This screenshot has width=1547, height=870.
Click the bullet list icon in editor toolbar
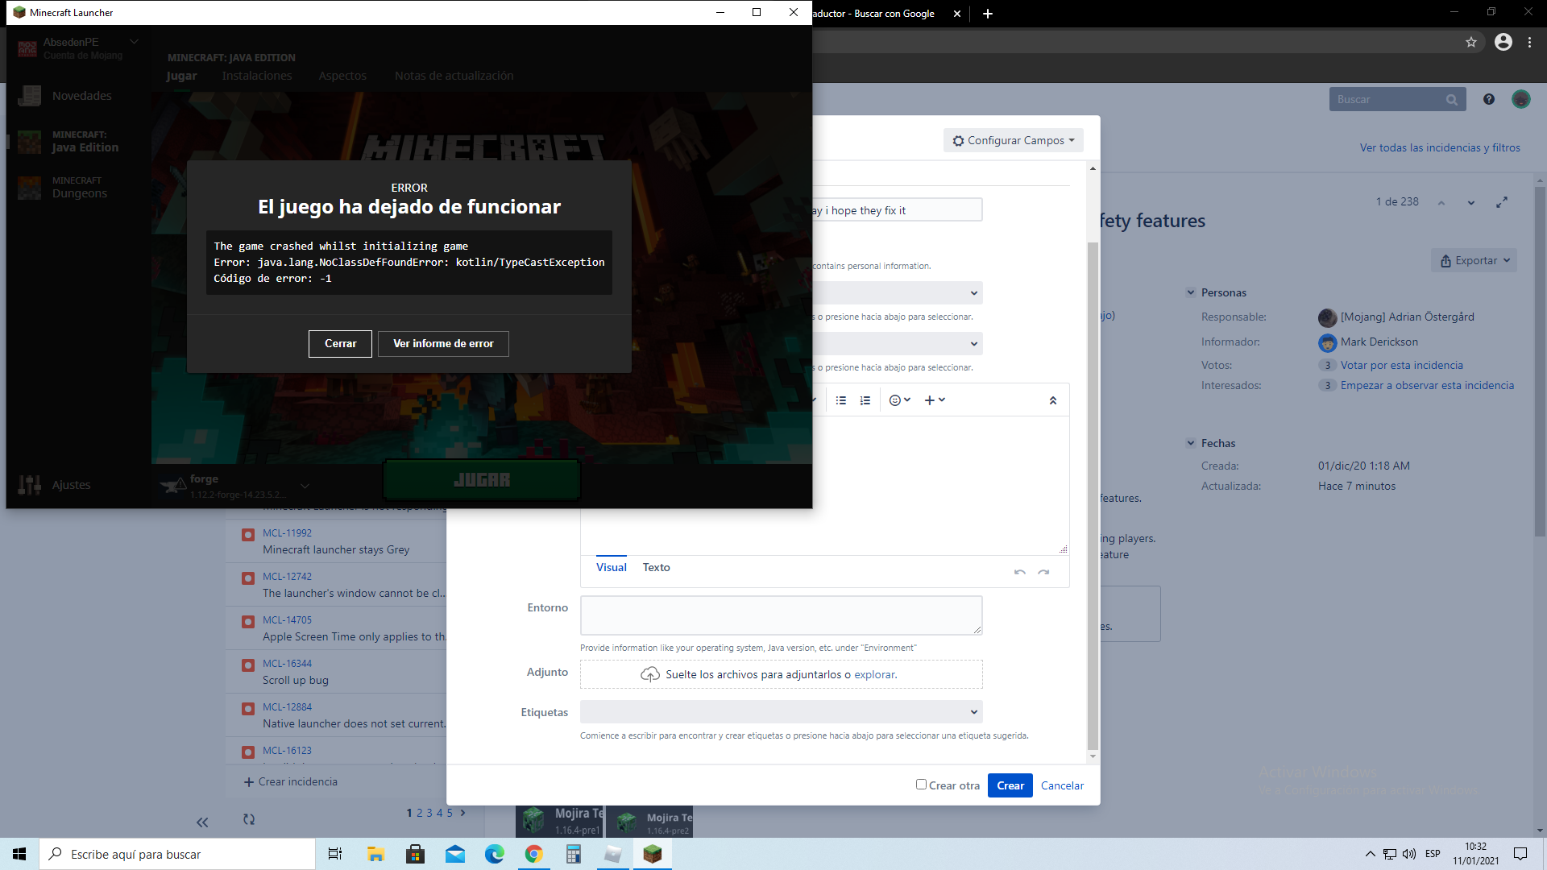[x=840, y=400]
